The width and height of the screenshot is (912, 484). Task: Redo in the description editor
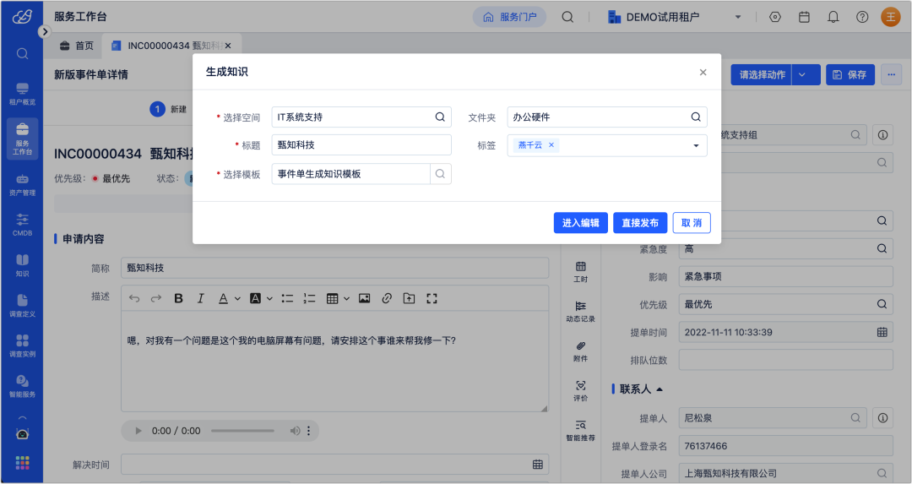(156, 298)
